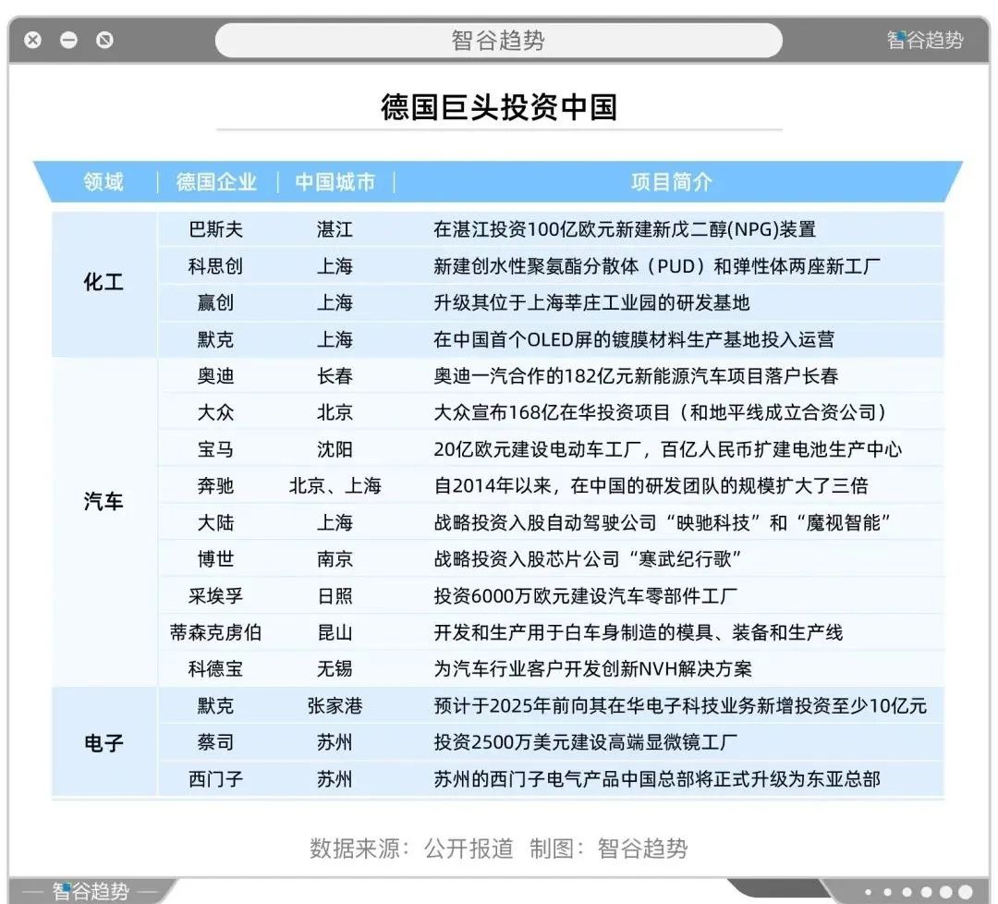Click the company name 大众
This screenshot has width=998, height=904.
pyautogui.click(x=215, y=412)
